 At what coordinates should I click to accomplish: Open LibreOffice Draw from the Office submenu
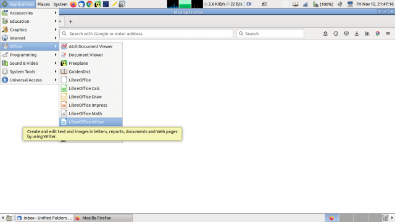tap(91, 97)
